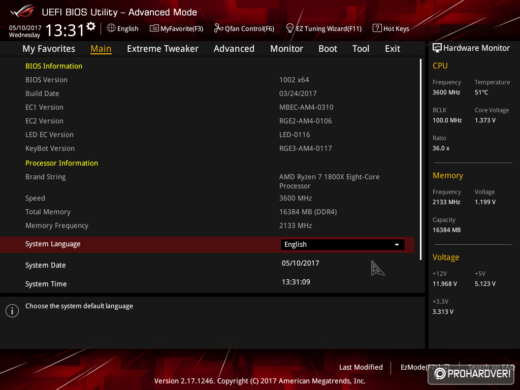Open the Extreme Tweaker tab
Image resolution: width=520 pixels, height=390 pixels.
(x=162, y=49)
